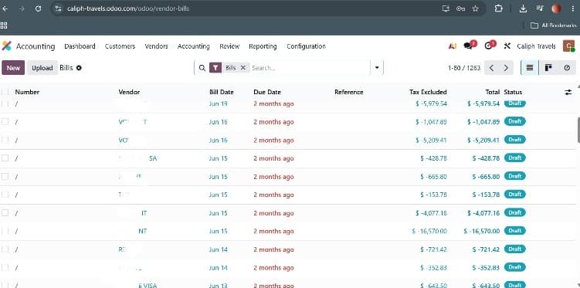Select the bill with total $ -665.80
Screen dimensions: 580x288
(x=5, y=176)
